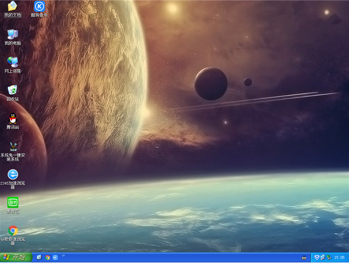Click the taskbar clock showing 15:05

click(340, 258)
